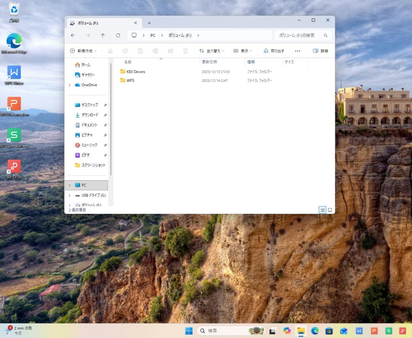Screen dimensions: 412x338
Task: Open the OneDrive sidebar entry
Action: 89,85
